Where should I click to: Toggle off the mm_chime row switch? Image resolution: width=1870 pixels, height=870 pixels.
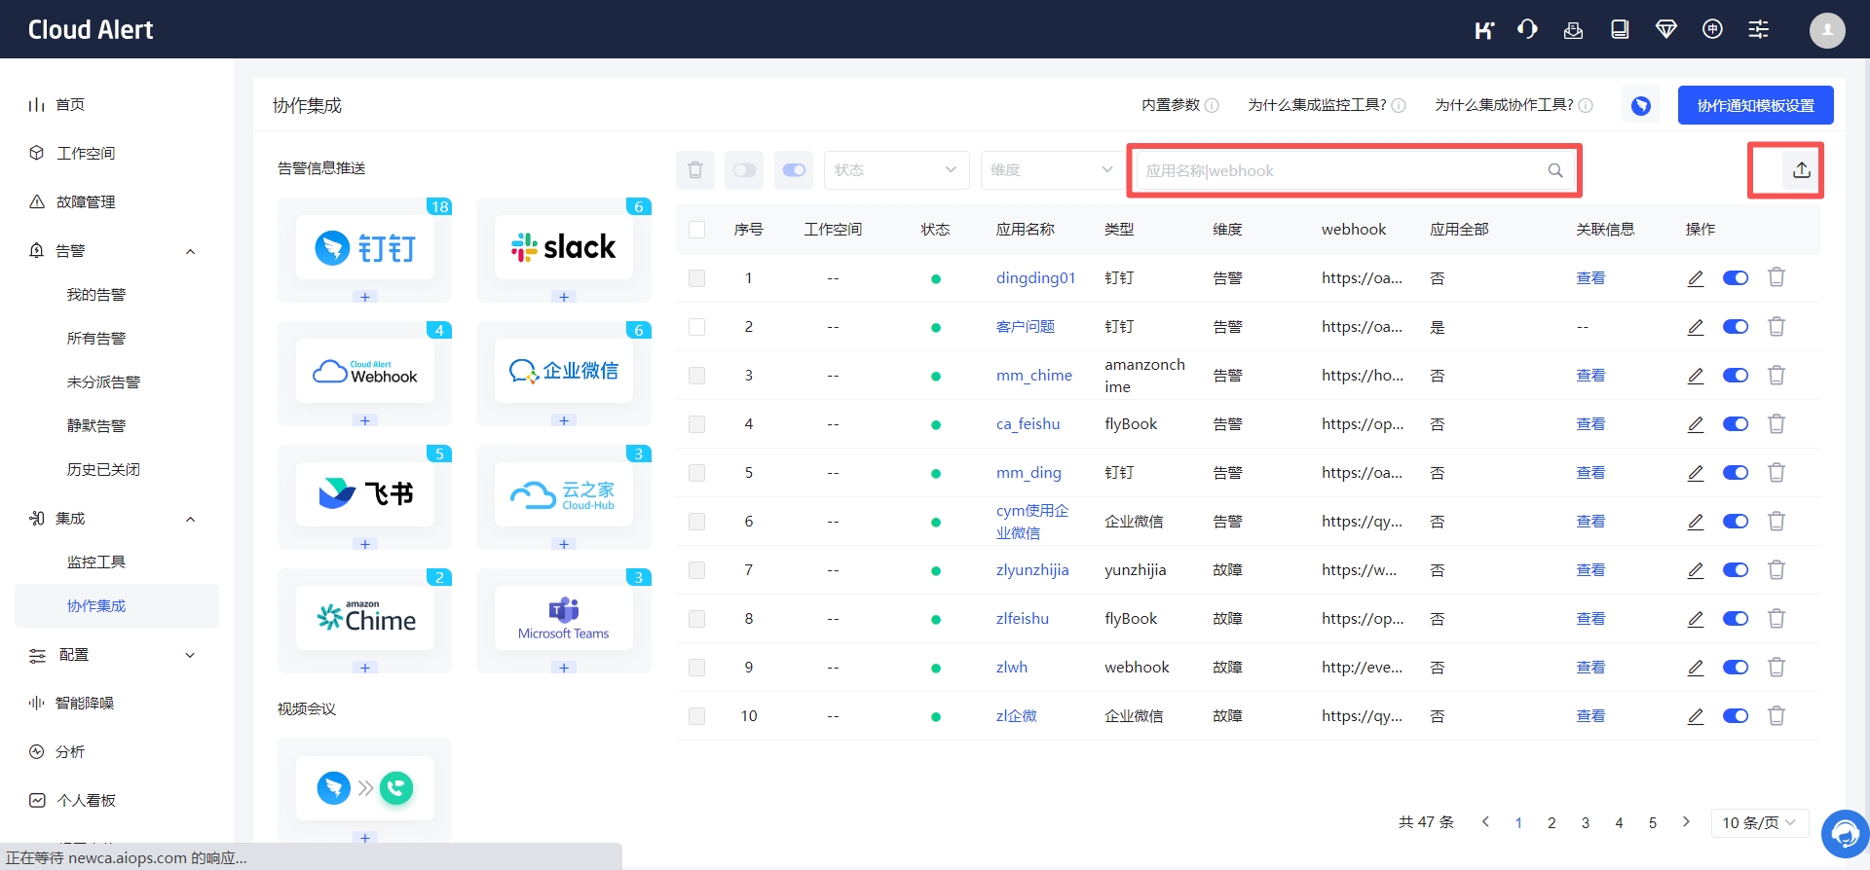click(1736, 376)
